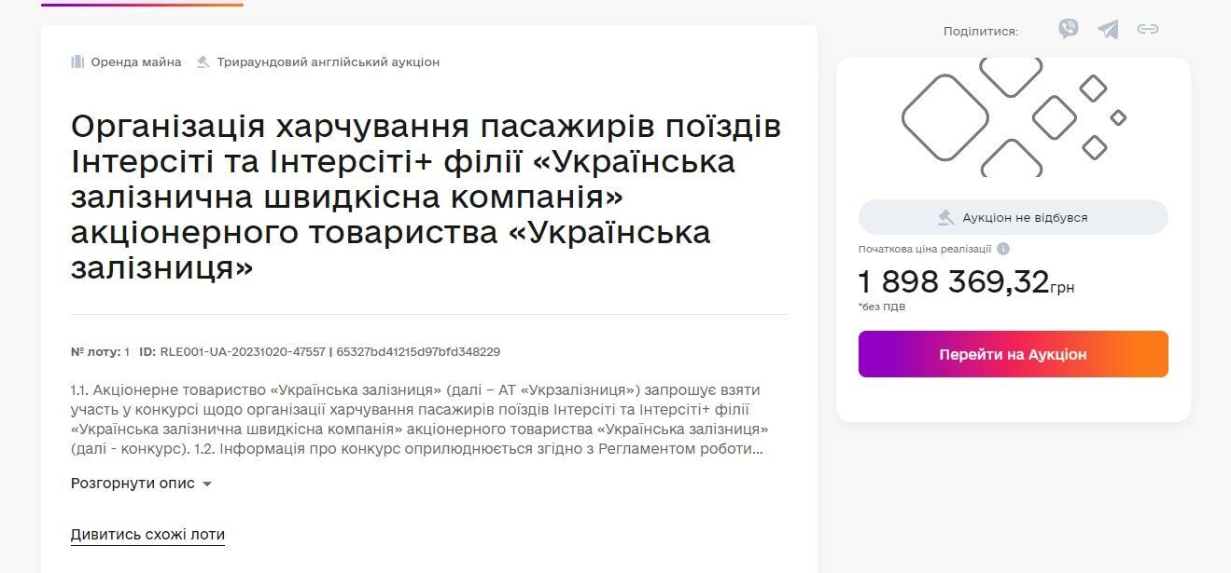Collapse the Аукціон не відбувся status panel
Screen dimensions: 1231x573
point(1013,217)
